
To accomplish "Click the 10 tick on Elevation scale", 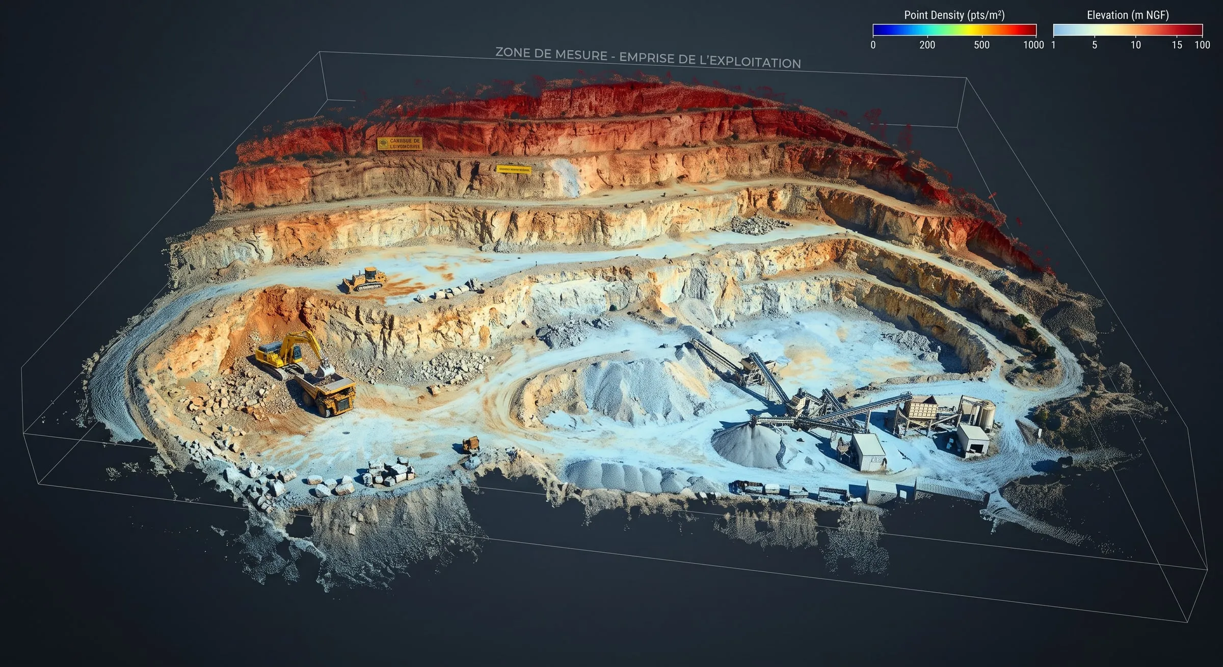I will coord(1136,45).
